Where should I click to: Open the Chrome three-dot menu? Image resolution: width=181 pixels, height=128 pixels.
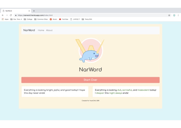click(x=178, y=15)
